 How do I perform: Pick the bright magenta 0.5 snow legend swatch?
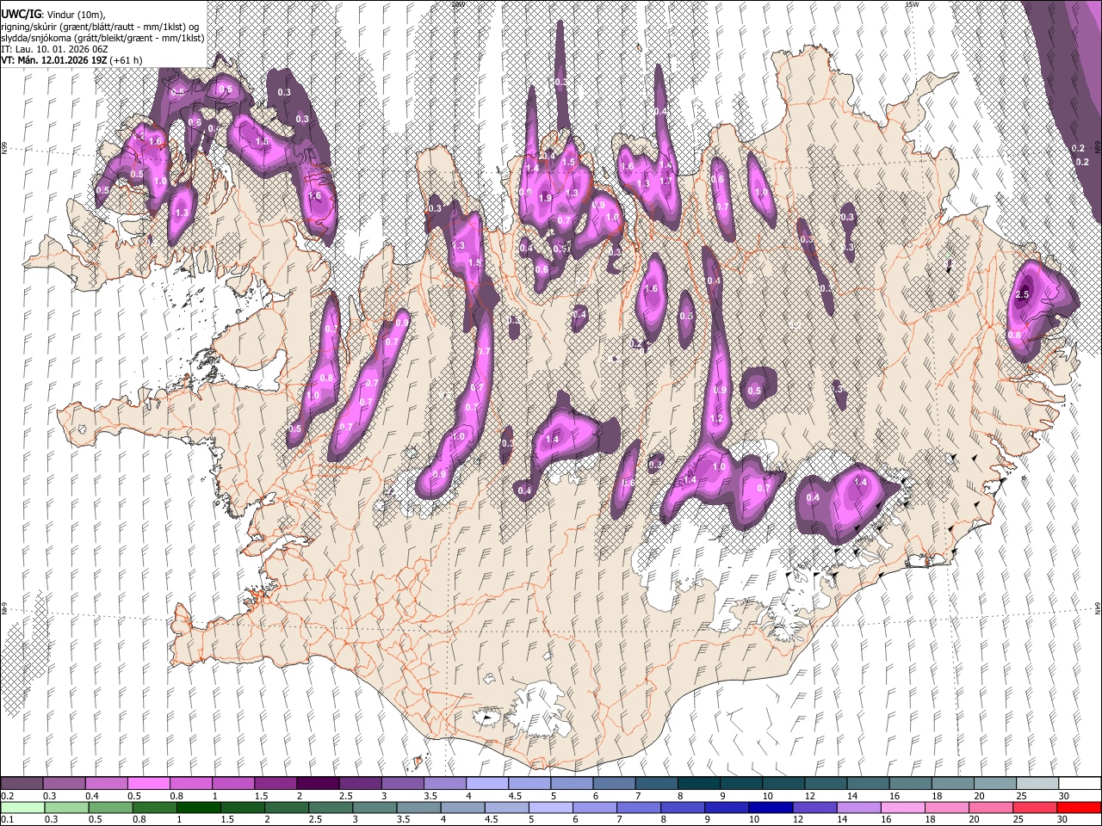(149, 784)
